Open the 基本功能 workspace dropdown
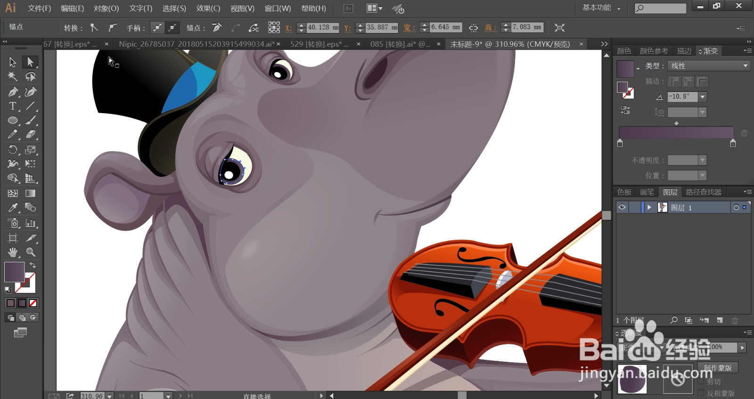This screenshot has height=399, width=754. 602,8
